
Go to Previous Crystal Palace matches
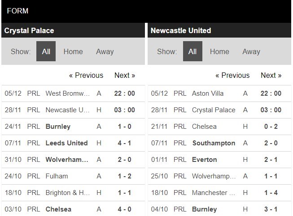[x=86, y=75]
